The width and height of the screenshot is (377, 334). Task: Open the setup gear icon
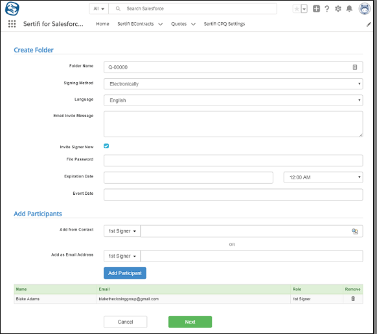(x=337, y=9)
